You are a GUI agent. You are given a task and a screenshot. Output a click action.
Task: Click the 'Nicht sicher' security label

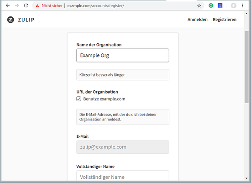(52, 6)
